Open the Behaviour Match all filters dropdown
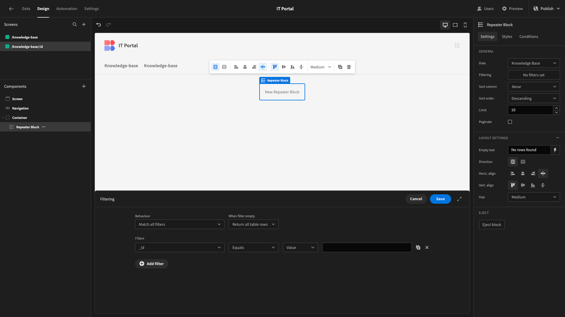This screenshot has width=565, height=317. tap(180, 224)
